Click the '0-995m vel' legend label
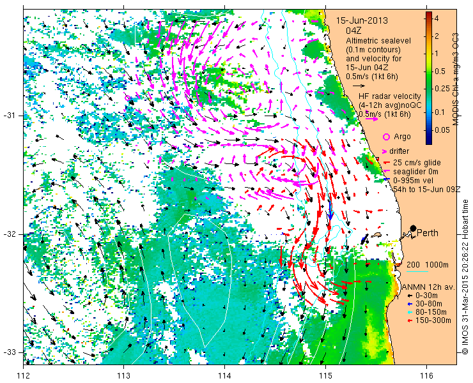The width and height of the screenshot is (473, 383). click(414, 181)
